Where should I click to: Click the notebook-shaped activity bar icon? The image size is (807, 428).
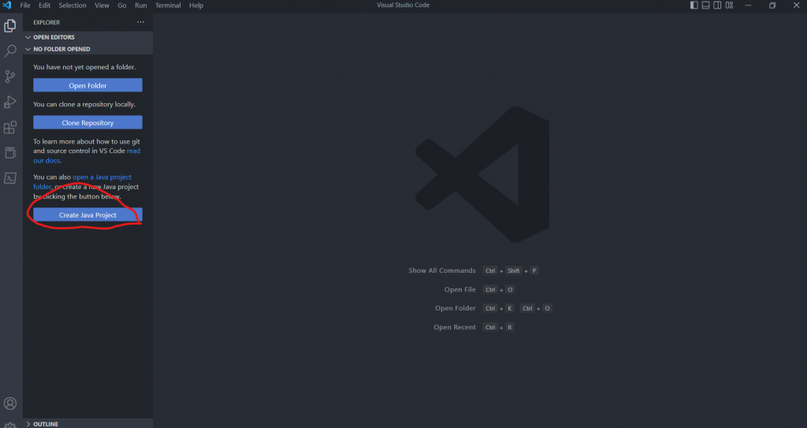[9, 152]
